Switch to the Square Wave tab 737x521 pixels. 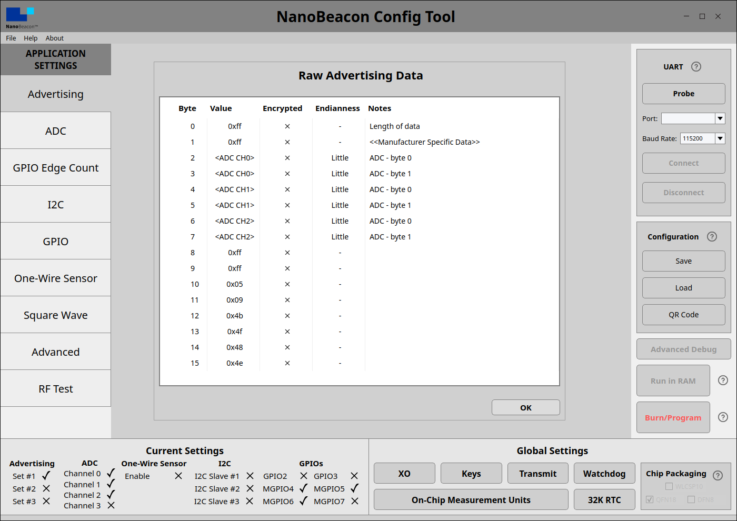tap(56, 315)
